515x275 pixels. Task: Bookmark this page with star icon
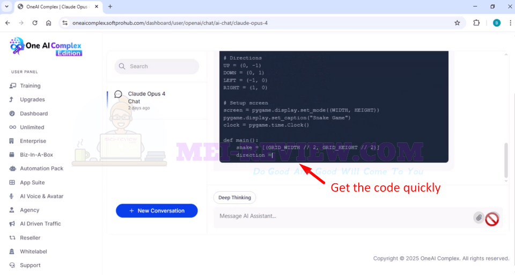click(457, 23)
